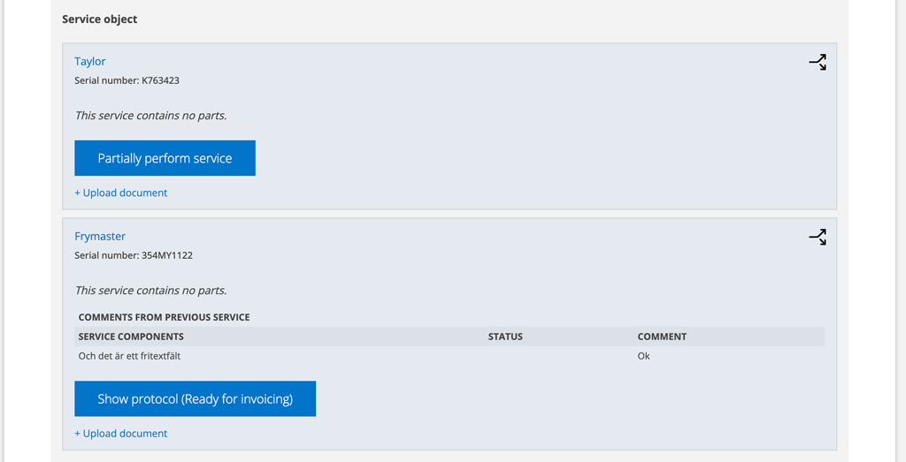The height and width of the screenshot is (462, 906).
Task: Click 'This service contains no parts' under Frymaster
Action: pos(150,290)
